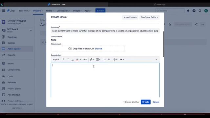The image size is (210, 118).
Task: Click the Summary input field
Action: [105, 31]
